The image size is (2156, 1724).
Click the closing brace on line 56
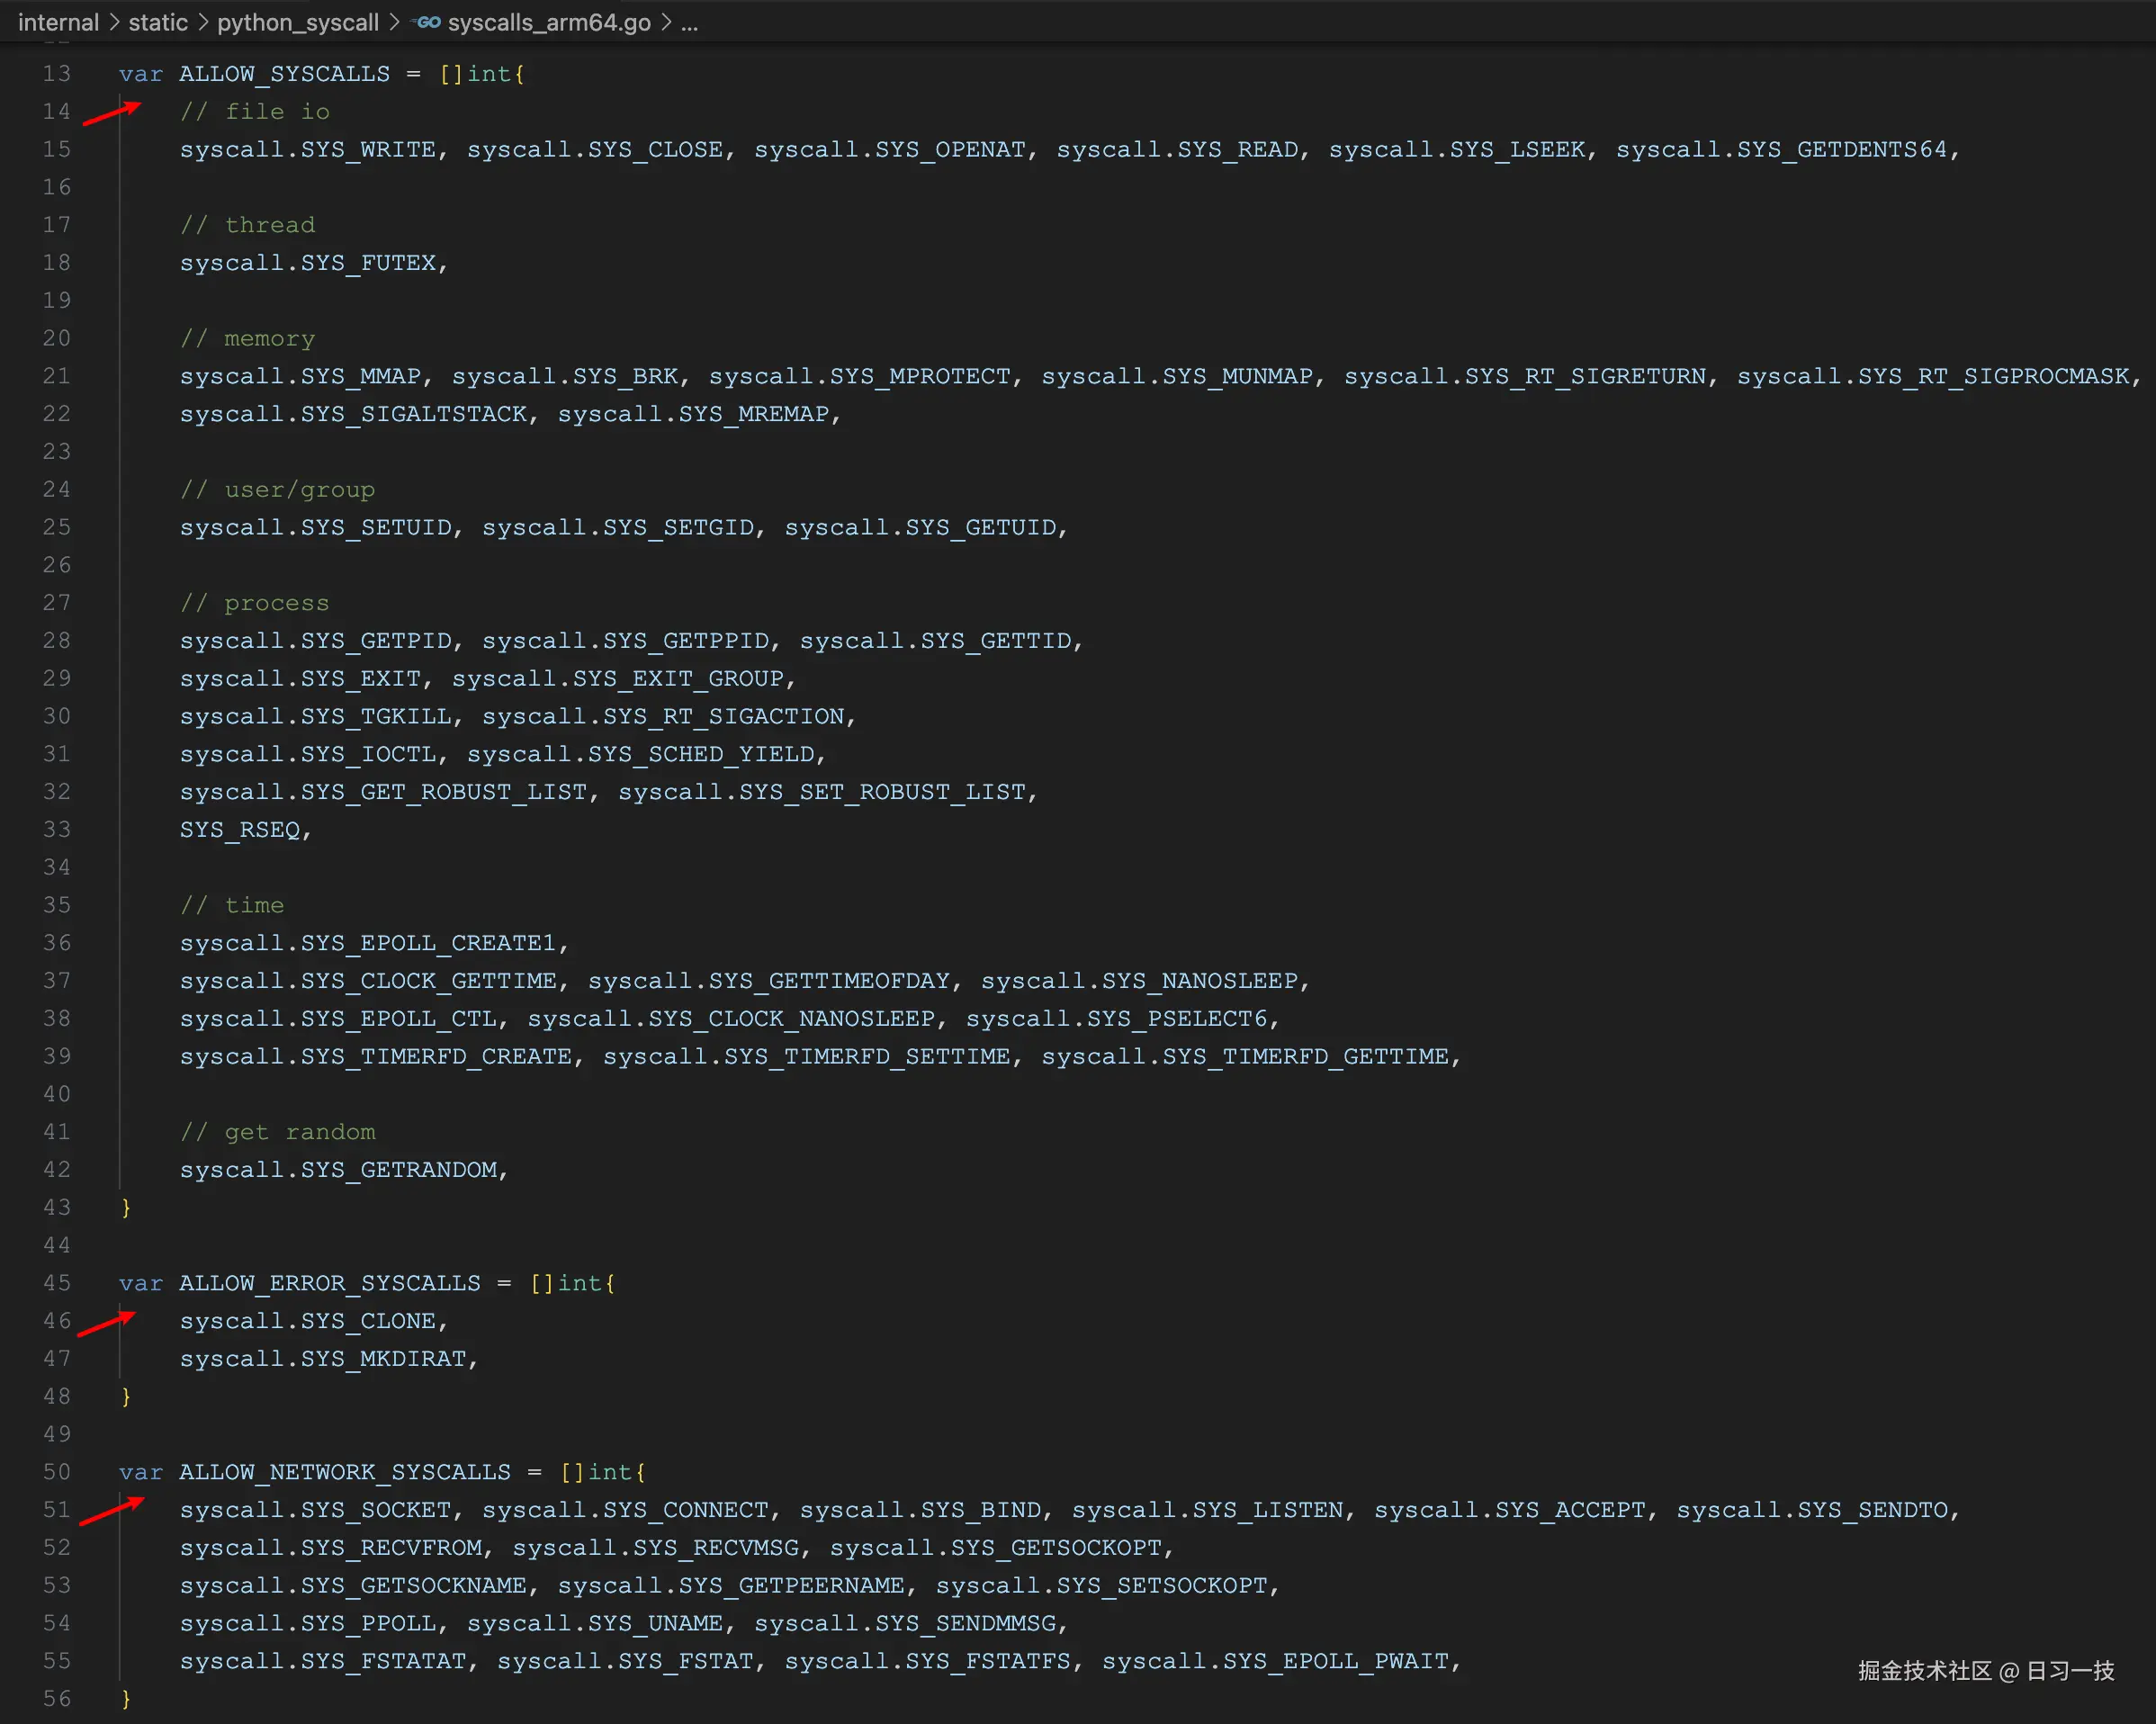pos(127,1698)
